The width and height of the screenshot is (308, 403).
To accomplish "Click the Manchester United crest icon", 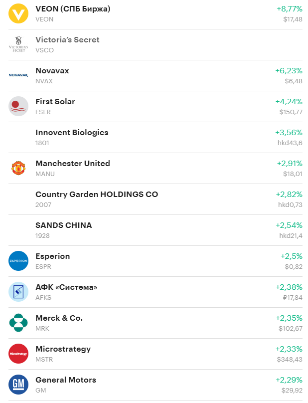I will [18, 168].
